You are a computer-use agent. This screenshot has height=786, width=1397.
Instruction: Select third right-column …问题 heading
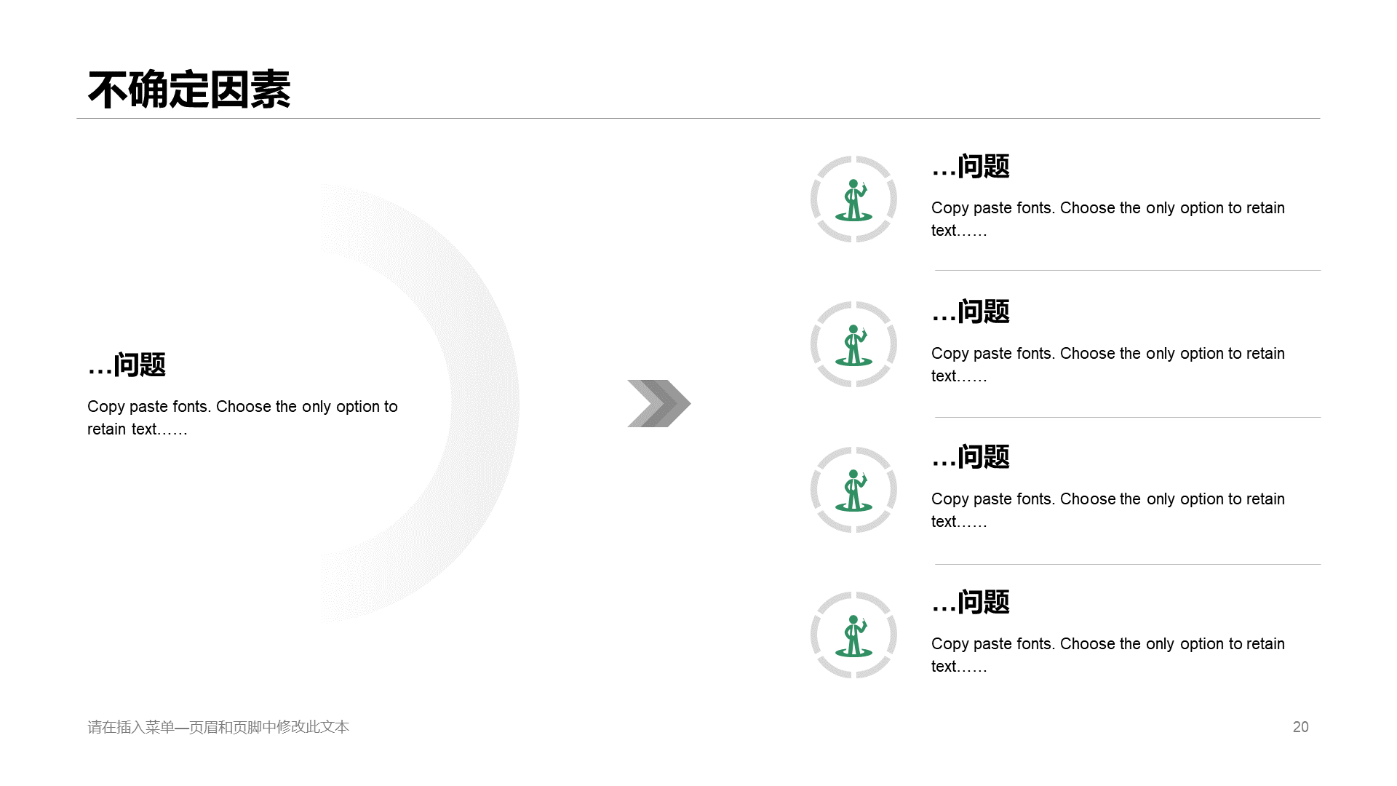coord(971,457)
